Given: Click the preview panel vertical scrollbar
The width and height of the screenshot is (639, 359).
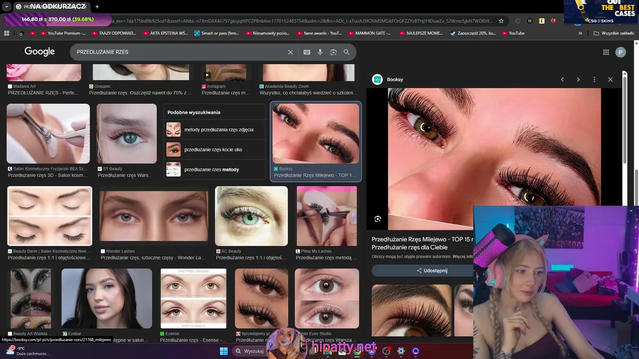Looking at the screenshot, I should point(625,120).
